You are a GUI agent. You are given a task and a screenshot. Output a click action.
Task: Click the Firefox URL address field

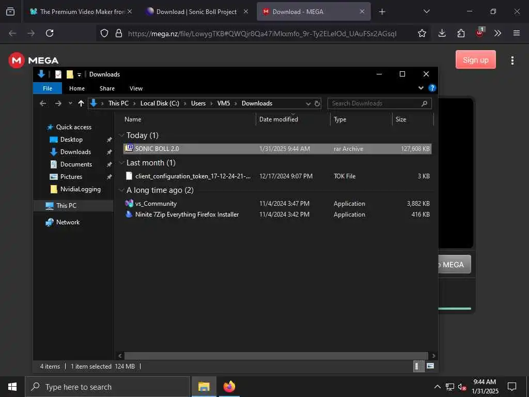pyautogui.click(x=262, y=34)
